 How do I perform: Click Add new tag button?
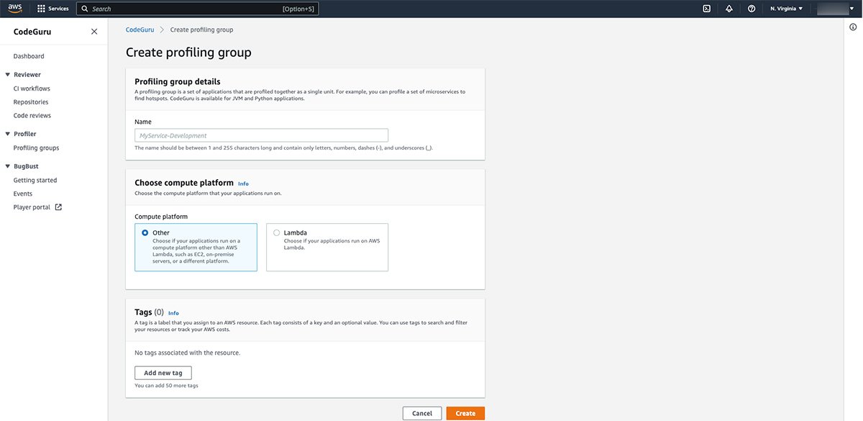click(x=163, y=373)
